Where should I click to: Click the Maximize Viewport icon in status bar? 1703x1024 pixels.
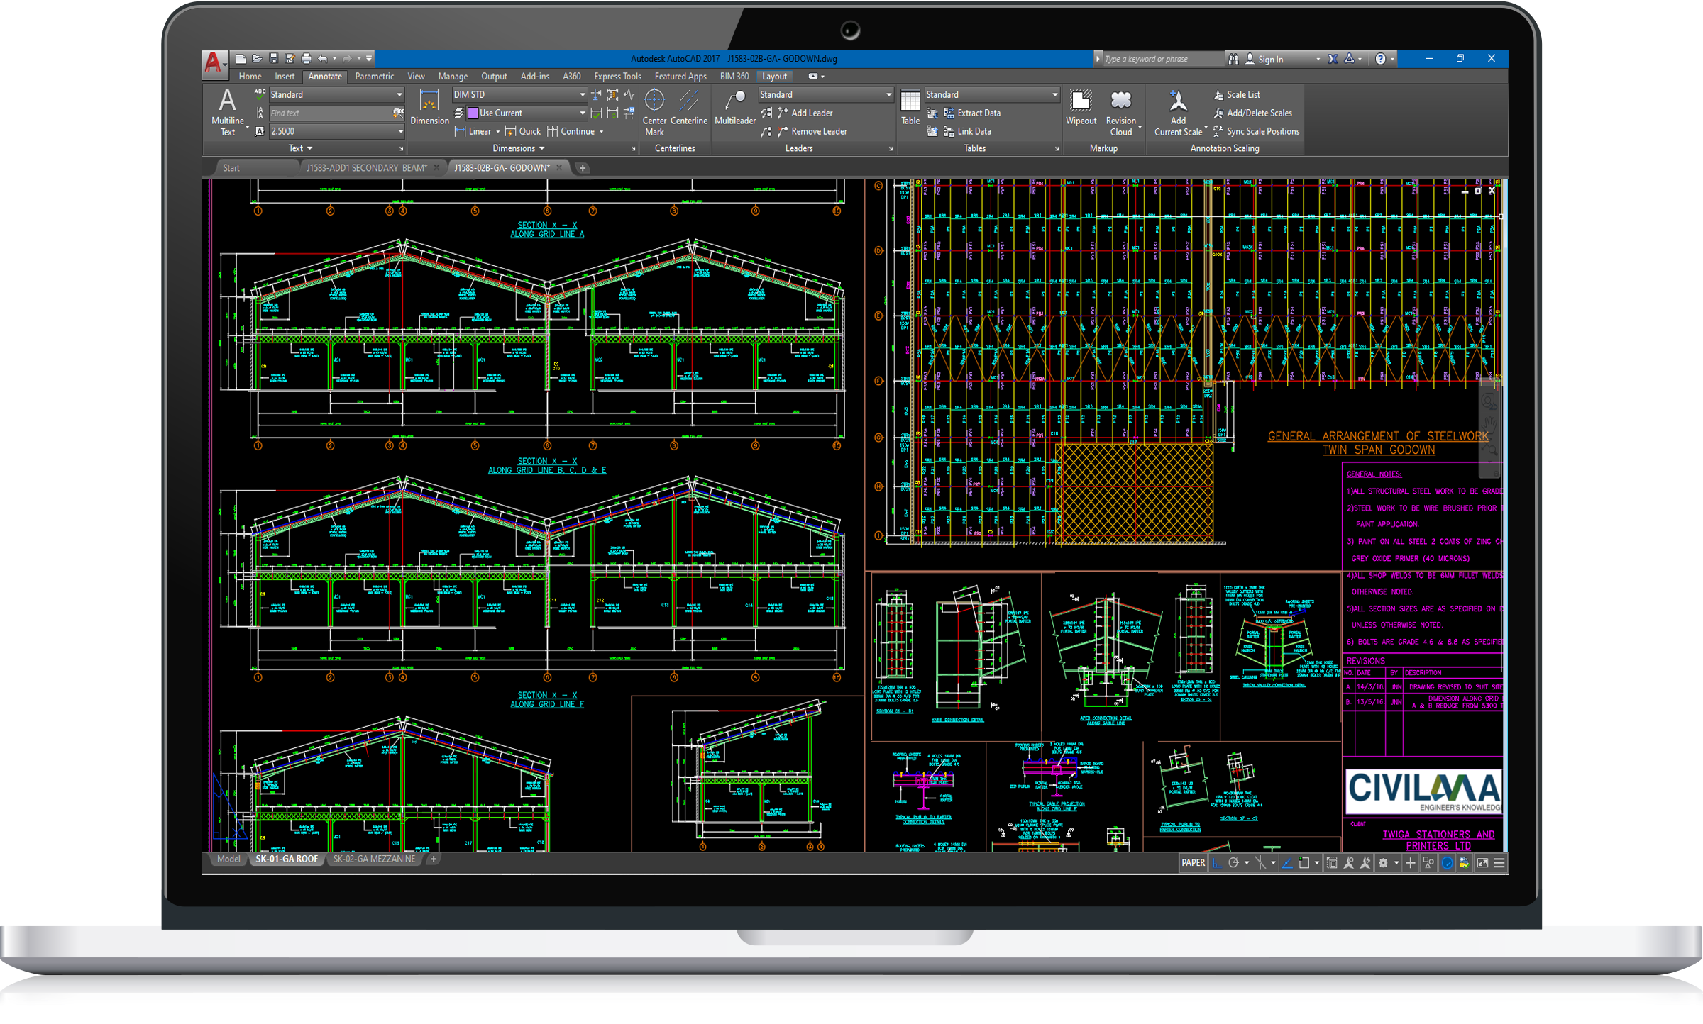(x=1332, y=863)
